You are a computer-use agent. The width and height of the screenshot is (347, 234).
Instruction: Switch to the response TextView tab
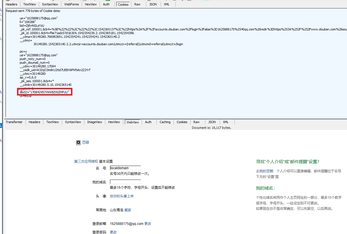[53, 122]
